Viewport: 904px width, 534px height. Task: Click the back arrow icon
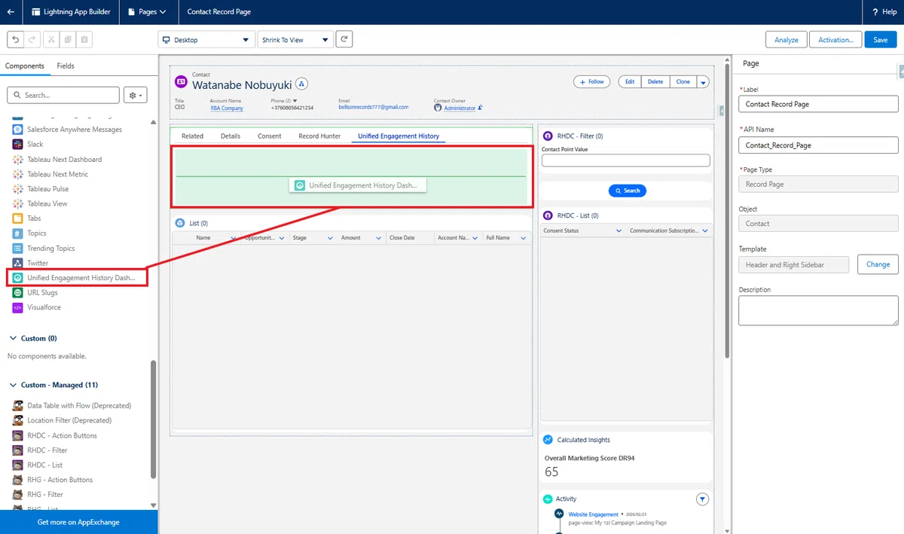click(11, 12)
